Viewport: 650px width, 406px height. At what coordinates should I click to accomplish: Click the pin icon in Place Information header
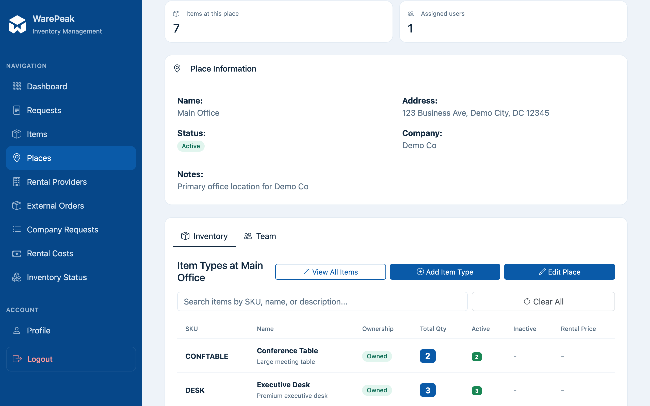click(x=177, y=69)
